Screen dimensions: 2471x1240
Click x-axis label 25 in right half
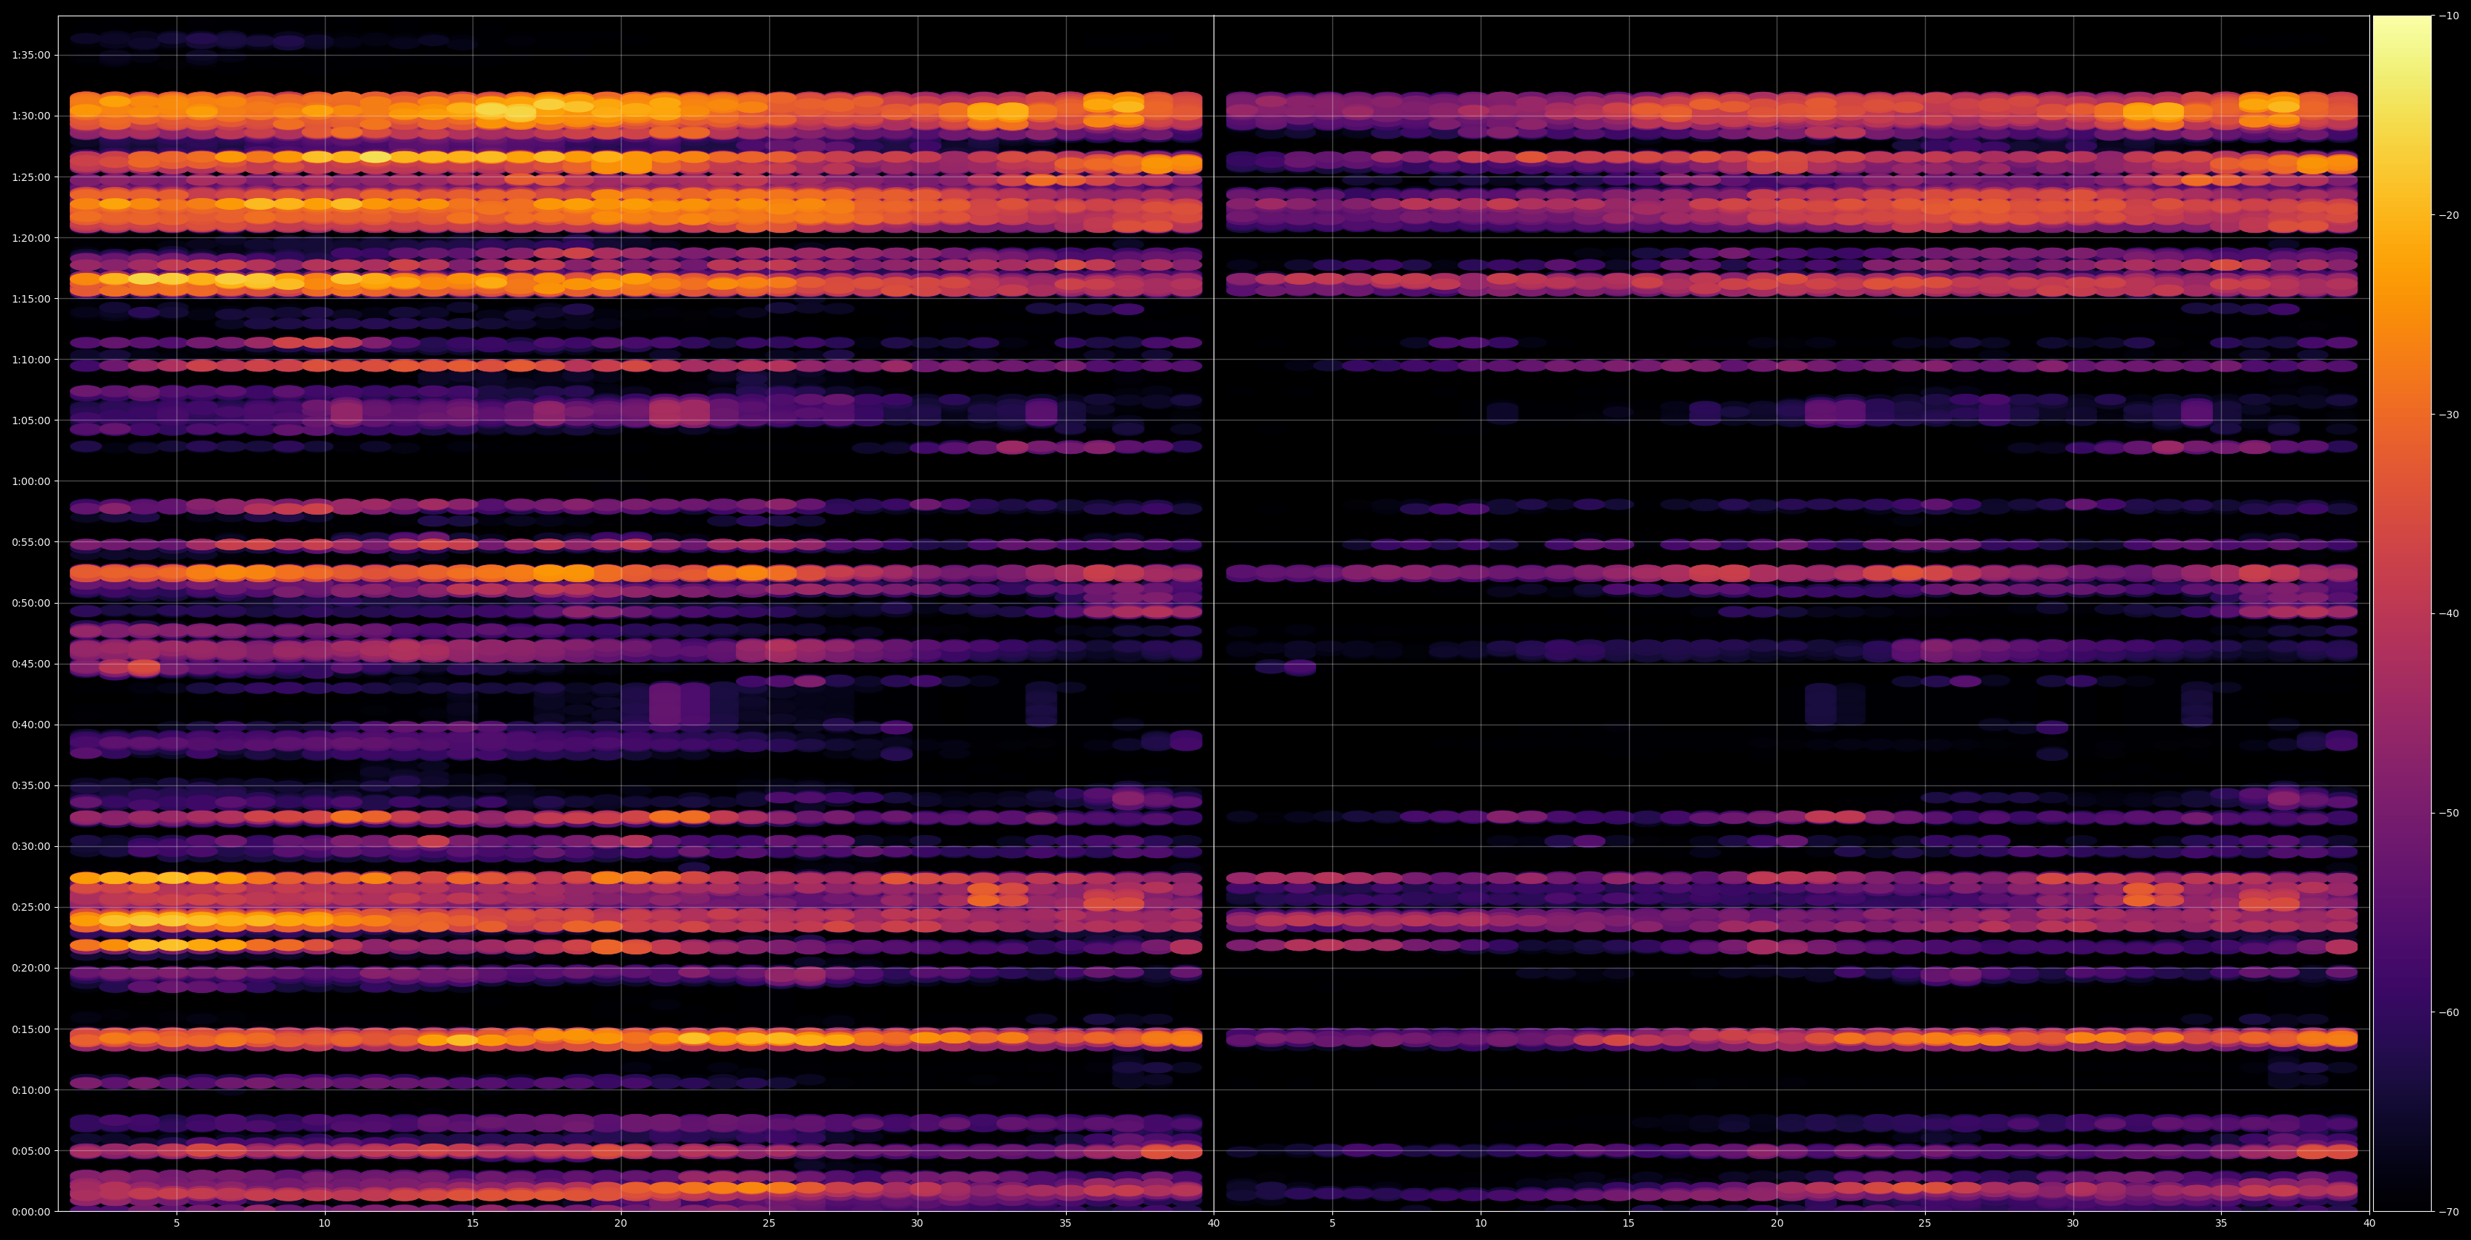tap(1925, 1224)
